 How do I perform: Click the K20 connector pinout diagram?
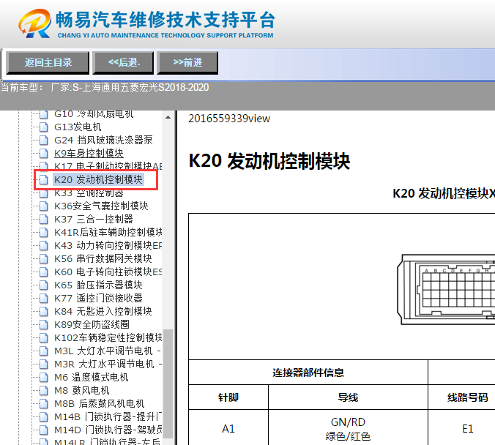[x=446, y=289]
